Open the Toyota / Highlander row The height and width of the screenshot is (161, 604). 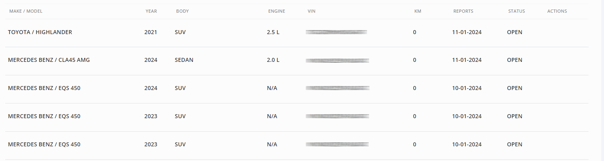coord(297,33)
